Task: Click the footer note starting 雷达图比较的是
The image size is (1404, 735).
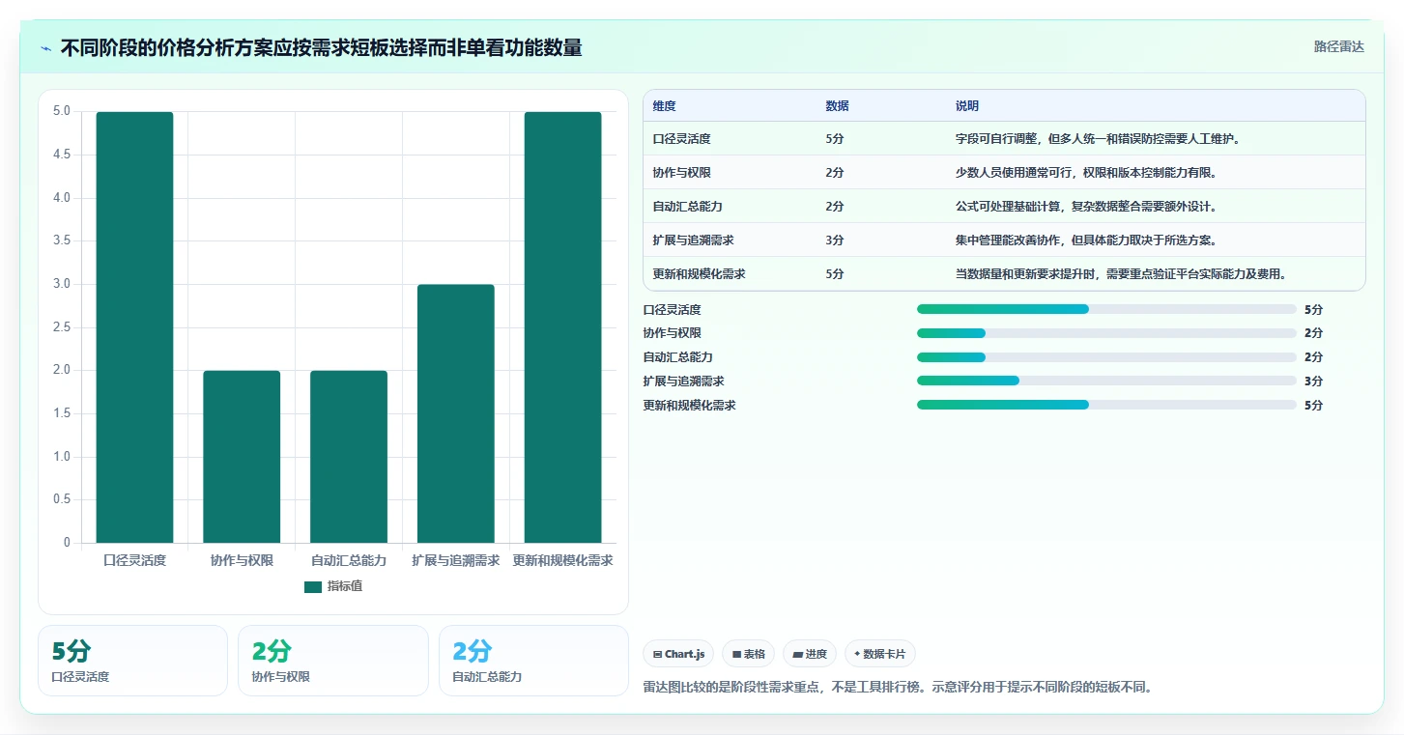Action: pyautogui.click(x=898, y=688)
